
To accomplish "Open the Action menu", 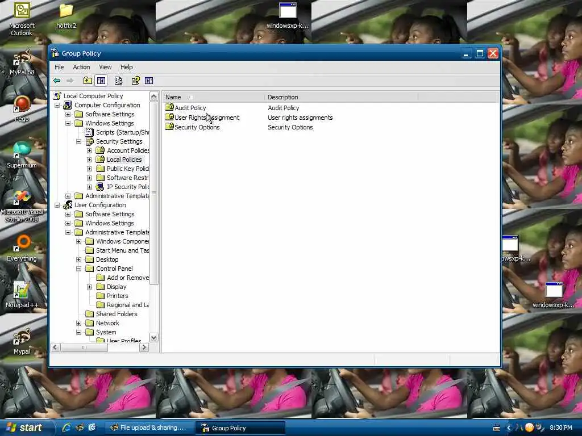I will (81, 67).
